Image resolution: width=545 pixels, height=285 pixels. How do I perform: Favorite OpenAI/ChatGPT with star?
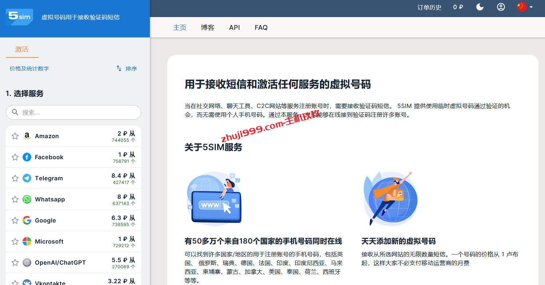[15, 263]
